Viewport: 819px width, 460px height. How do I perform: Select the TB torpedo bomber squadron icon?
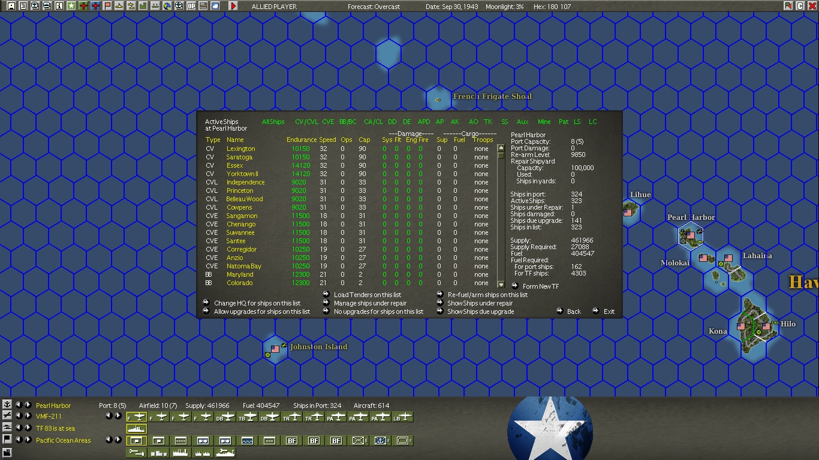point(248,417)
